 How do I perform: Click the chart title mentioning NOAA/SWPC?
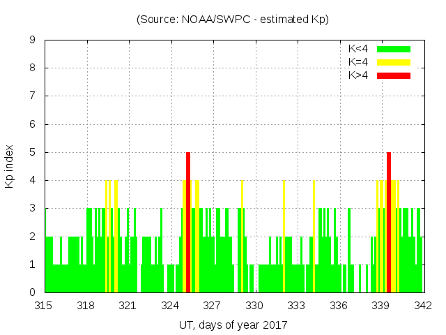point(233,20)
